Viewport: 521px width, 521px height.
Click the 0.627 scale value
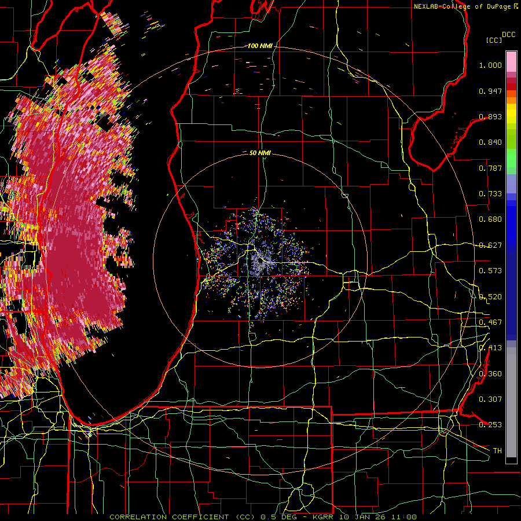point(490,245)
